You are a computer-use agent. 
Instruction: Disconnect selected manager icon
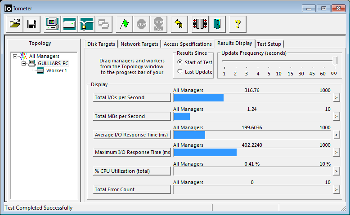(x=200, y=24)
